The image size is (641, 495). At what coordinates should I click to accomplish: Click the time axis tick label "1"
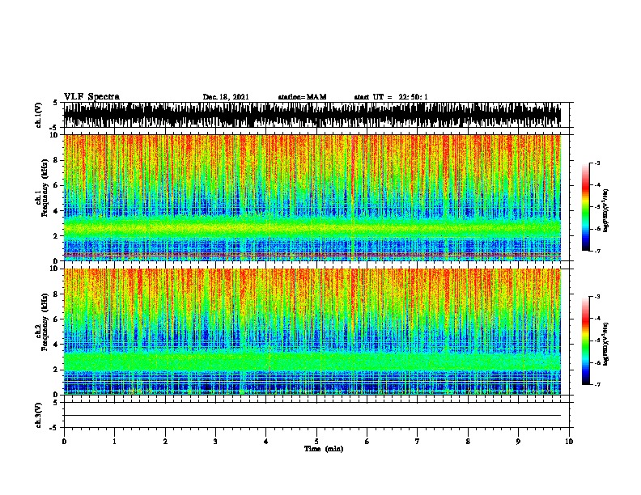114,442
